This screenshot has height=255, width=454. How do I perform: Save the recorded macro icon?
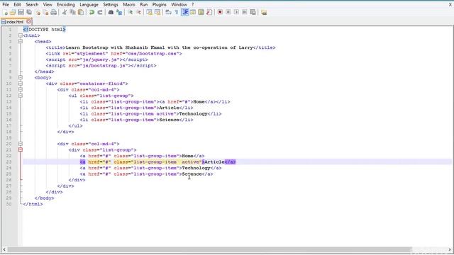(x=253, y=12)
